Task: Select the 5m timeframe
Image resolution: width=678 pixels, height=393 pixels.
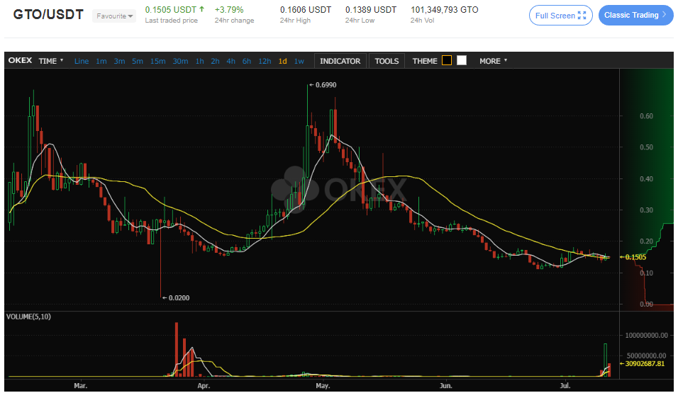Action: 138,61
